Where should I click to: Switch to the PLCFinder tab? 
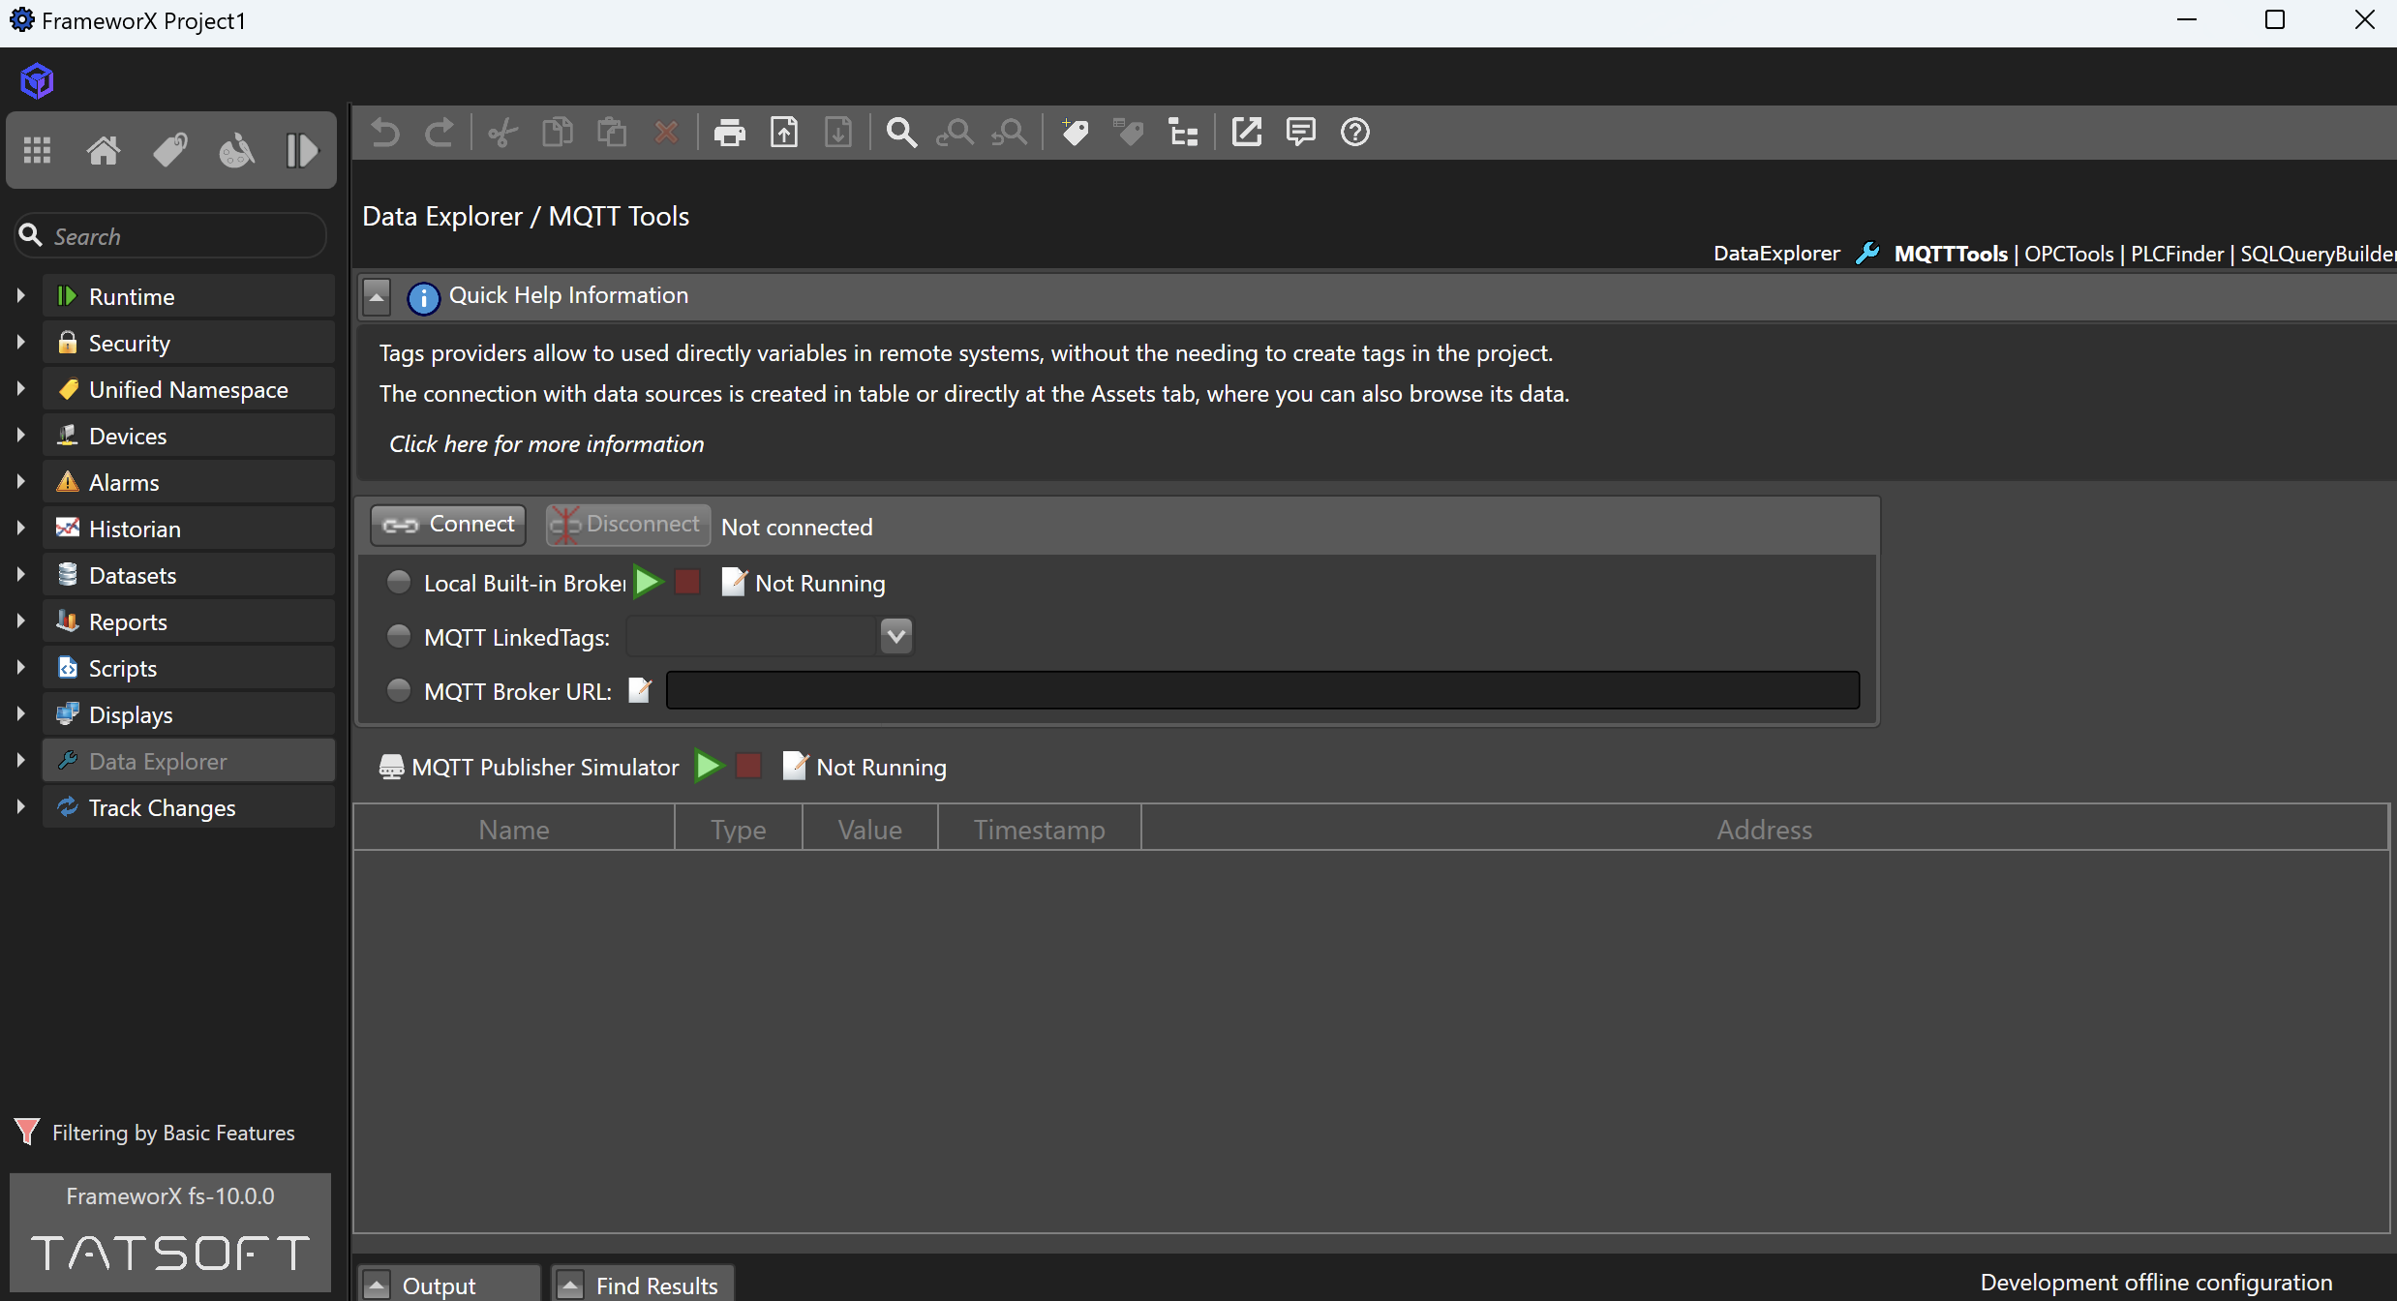coord(2177,254)
